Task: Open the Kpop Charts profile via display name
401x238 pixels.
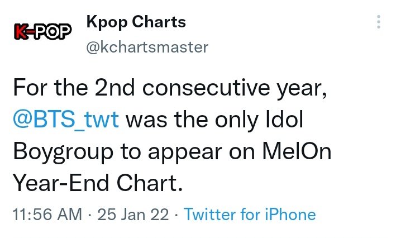Action: (x=136, y=22)
